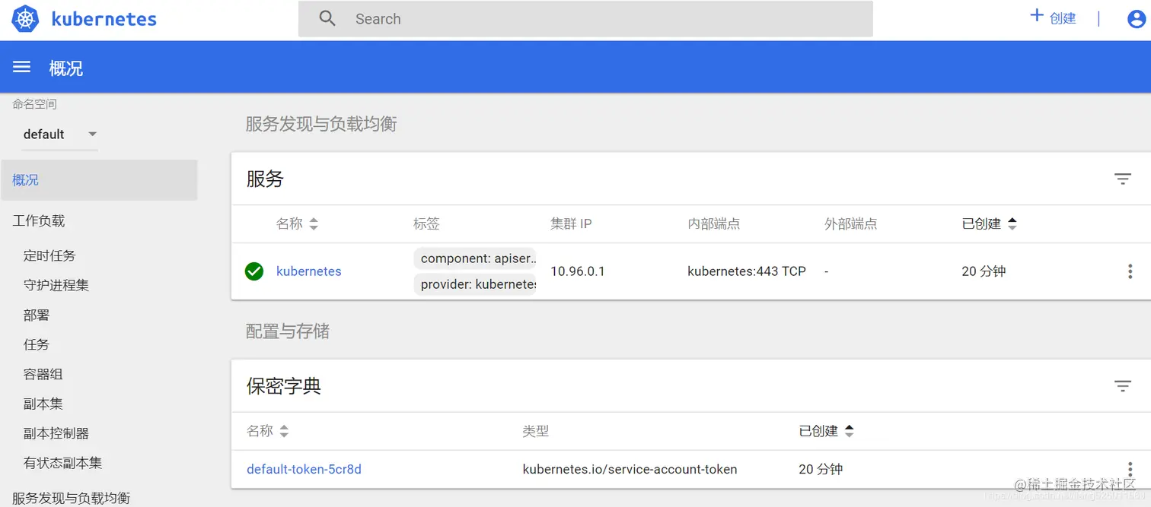Open 任务 in the sidebar
The image size is (1151, 507).
[x=37, y=344]
